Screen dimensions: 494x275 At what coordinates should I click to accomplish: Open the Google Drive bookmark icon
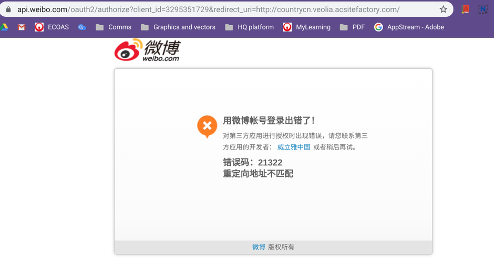pyautogui.click(x=4, y=27)
